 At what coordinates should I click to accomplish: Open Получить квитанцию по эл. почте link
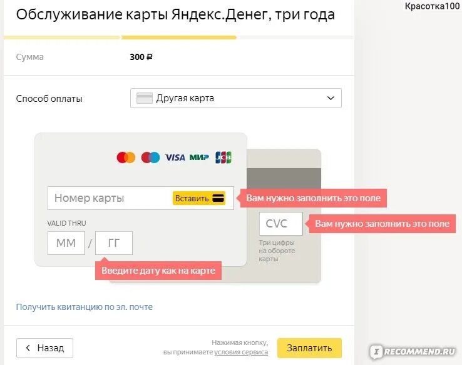click(85, 307)
